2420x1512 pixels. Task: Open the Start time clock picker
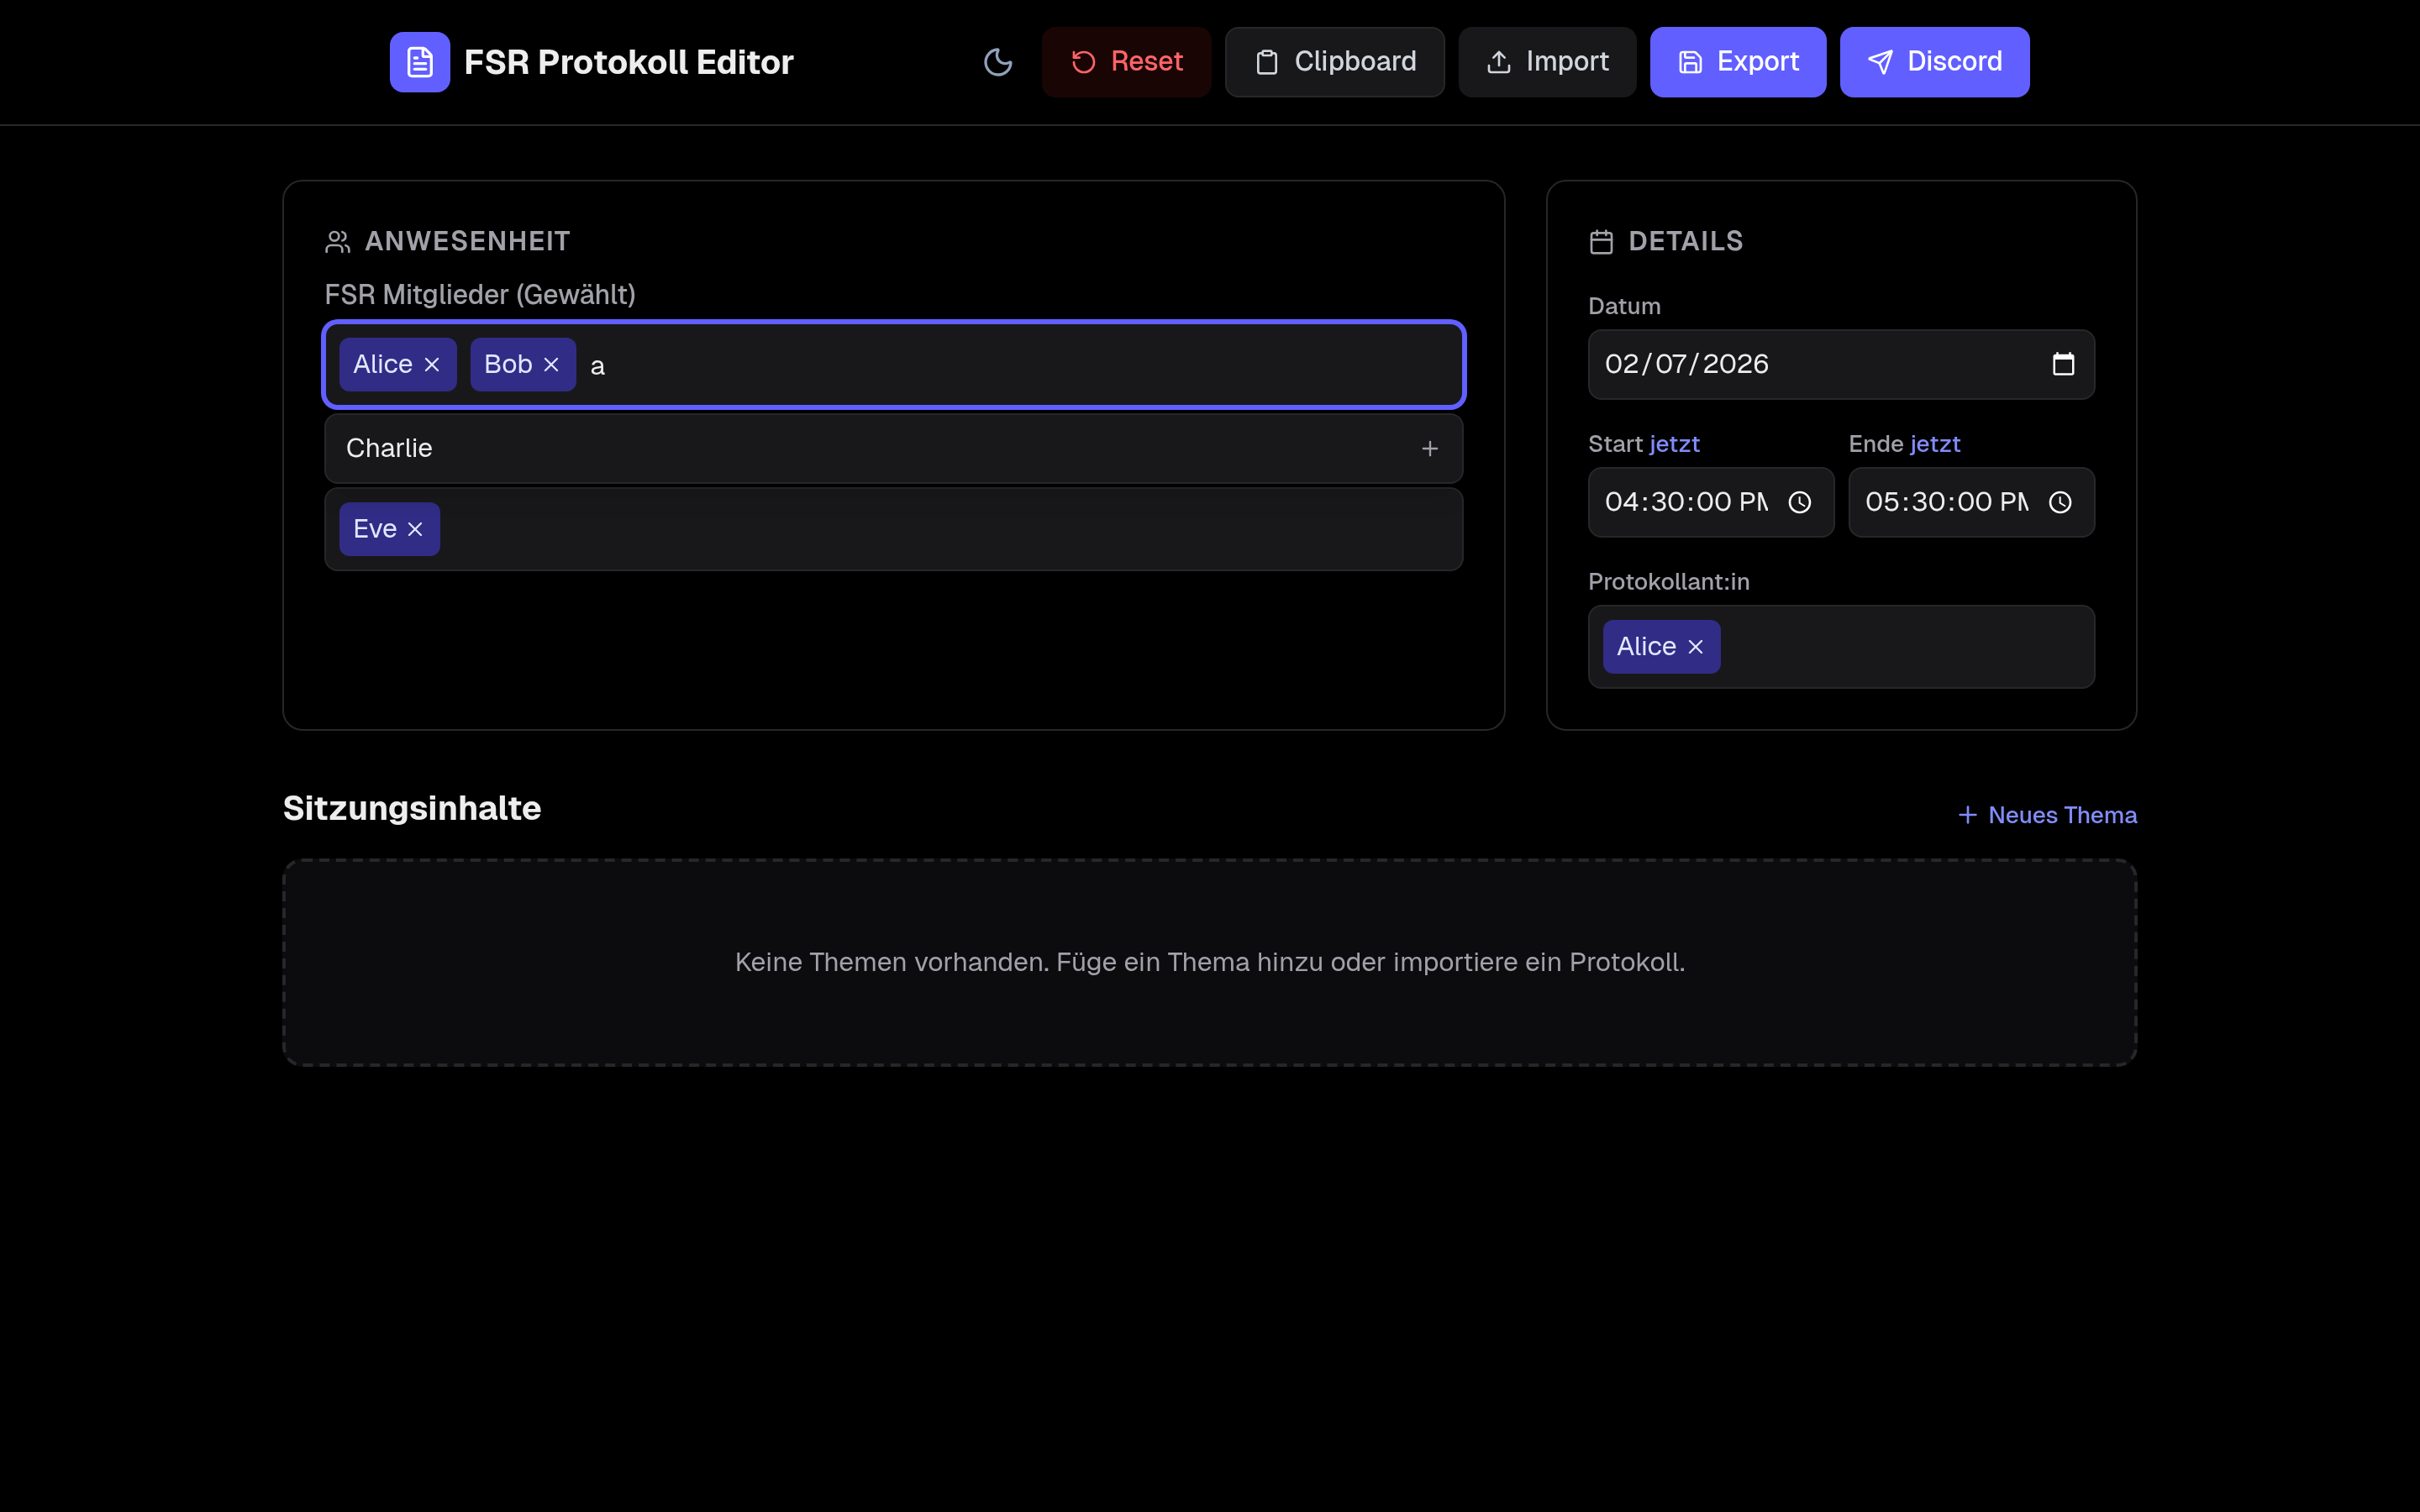point(1799,502)
